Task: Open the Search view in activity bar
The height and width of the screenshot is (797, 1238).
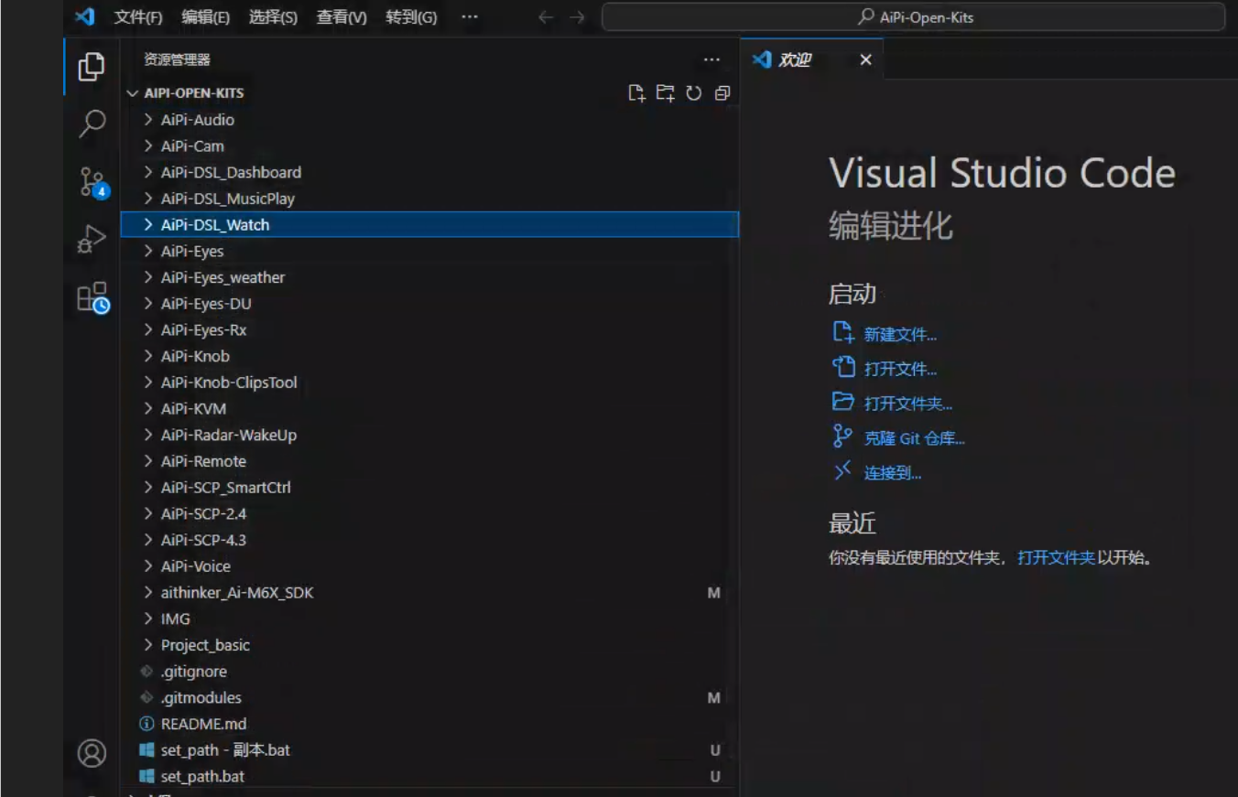Action: click(x=92, y=123)
